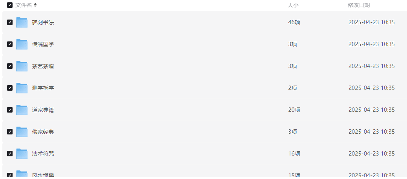Image resolution: width=407 pixels, height=179 pixels.
Task: Deselect the 法术符咒 row checkbox
Action: pos(10,154)
